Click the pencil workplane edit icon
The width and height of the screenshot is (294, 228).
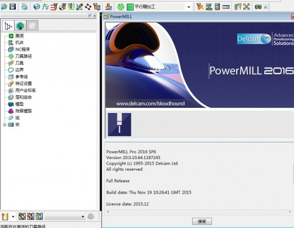click(80, 7)
